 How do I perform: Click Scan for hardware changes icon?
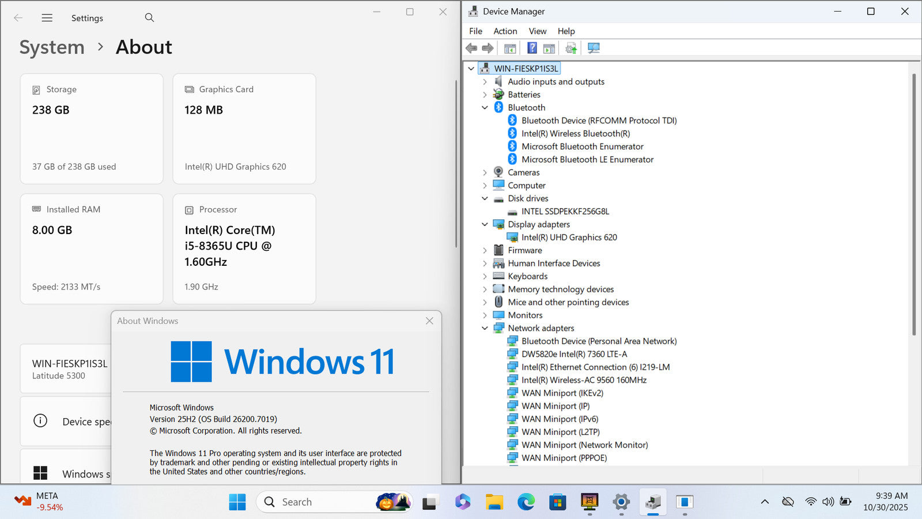click(x=594, y=48)
